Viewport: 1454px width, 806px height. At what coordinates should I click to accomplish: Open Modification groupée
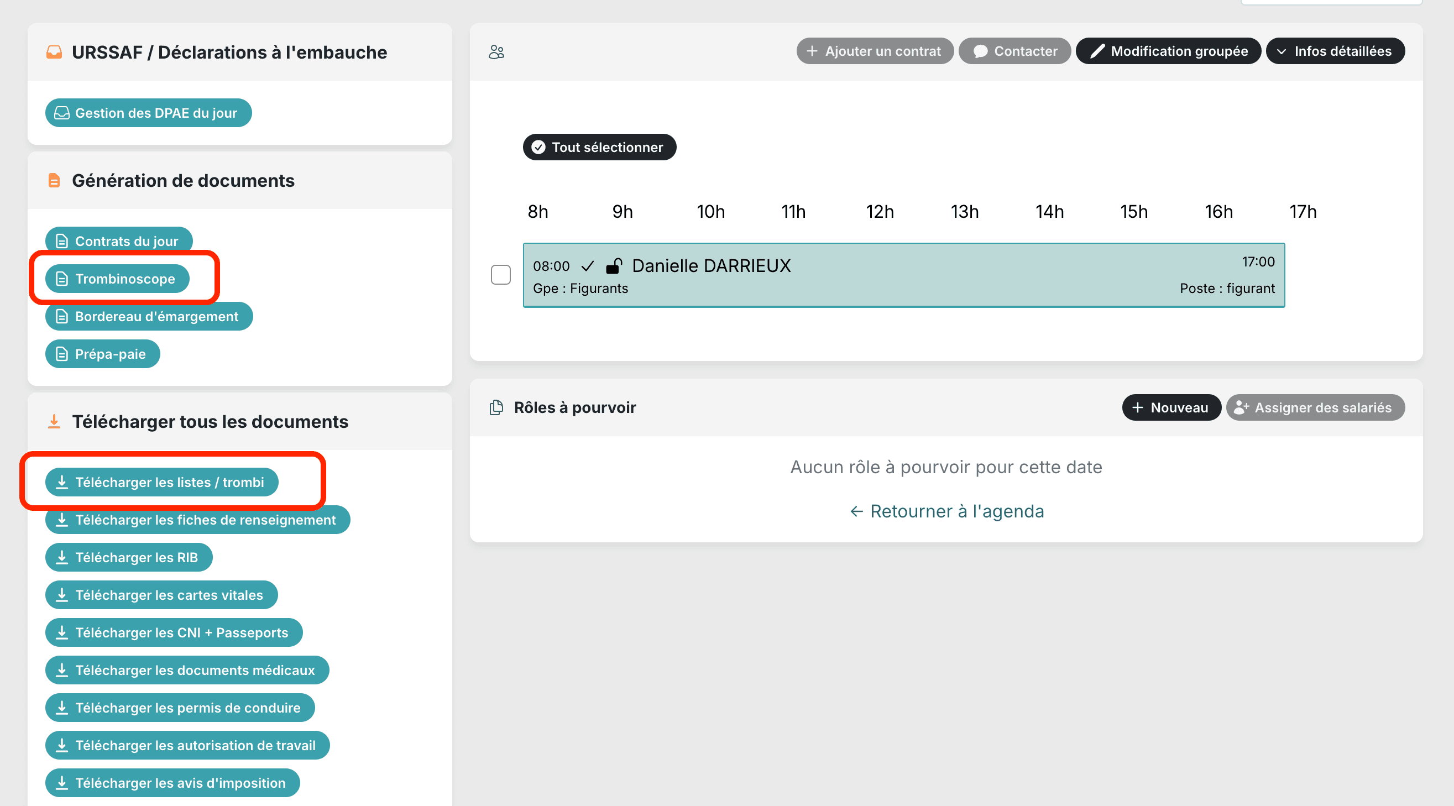click(1168, 51)
